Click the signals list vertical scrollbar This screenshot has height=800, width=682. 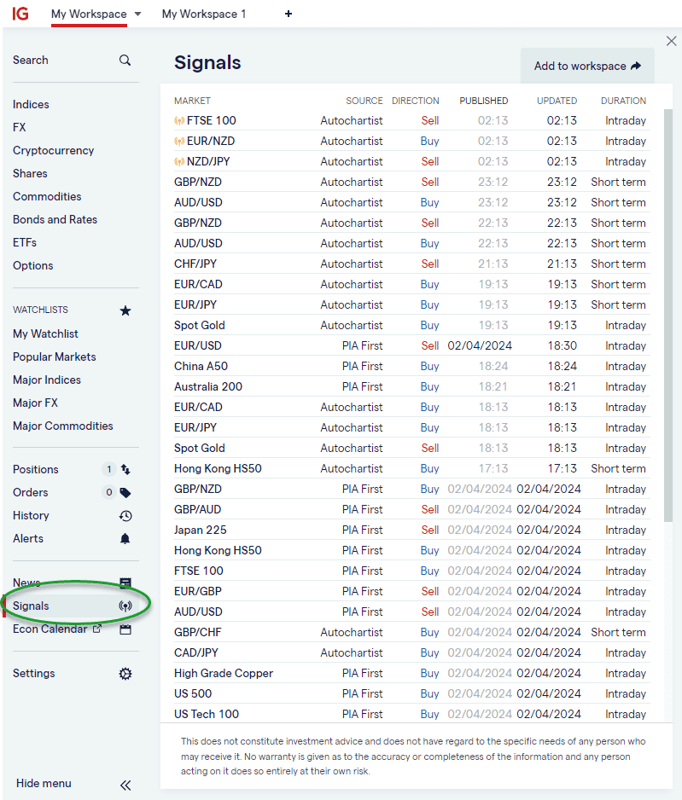(x=668, y=316)
